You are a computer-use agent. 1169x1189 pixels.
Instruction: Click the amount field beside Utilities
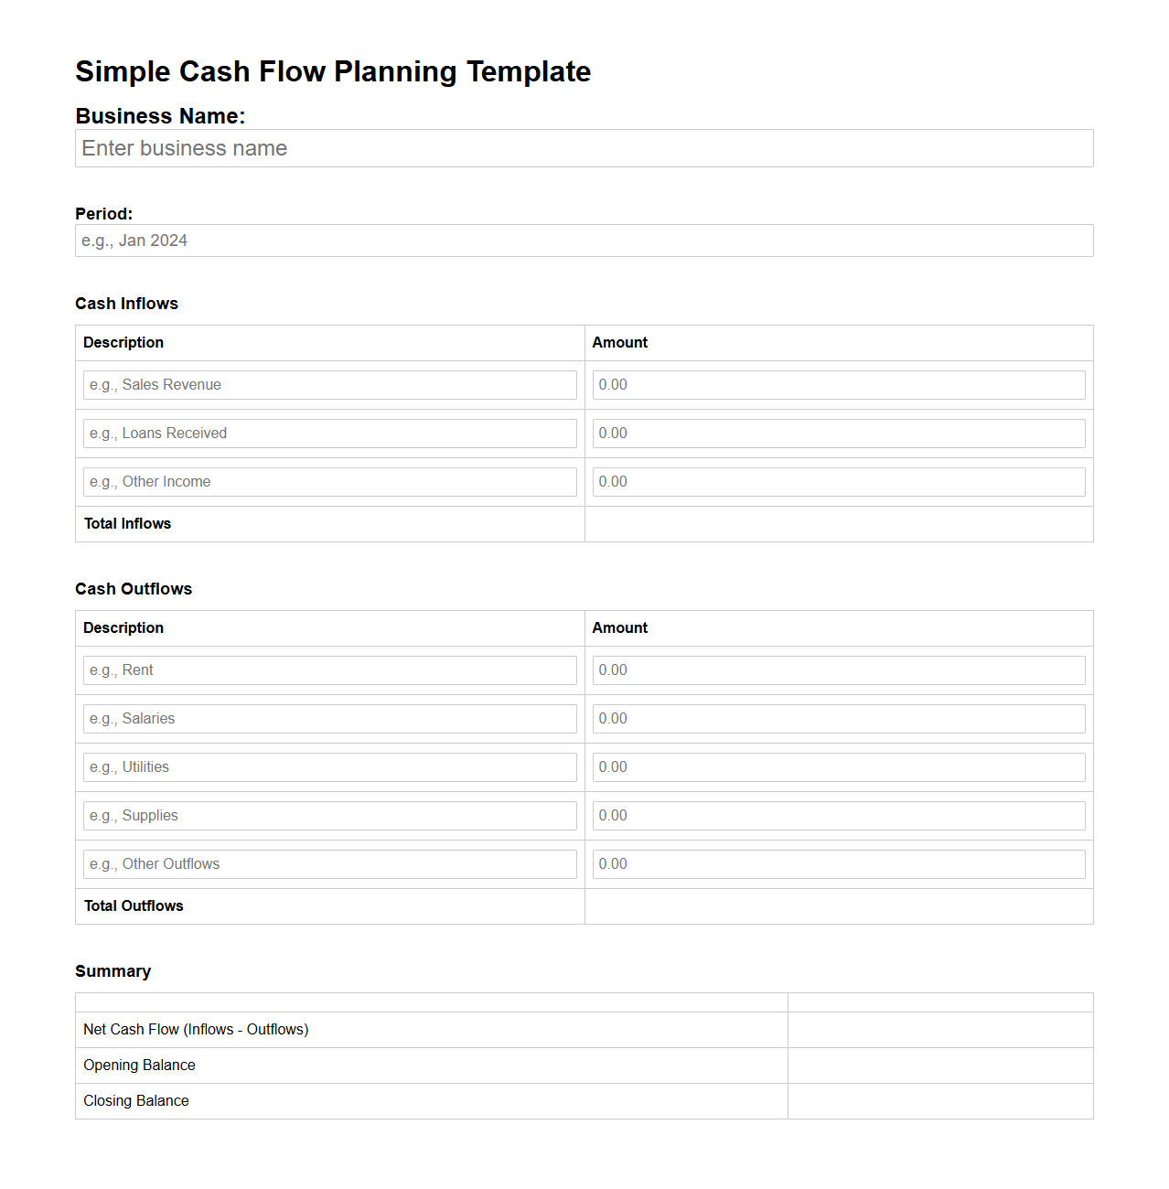[838, 766]
